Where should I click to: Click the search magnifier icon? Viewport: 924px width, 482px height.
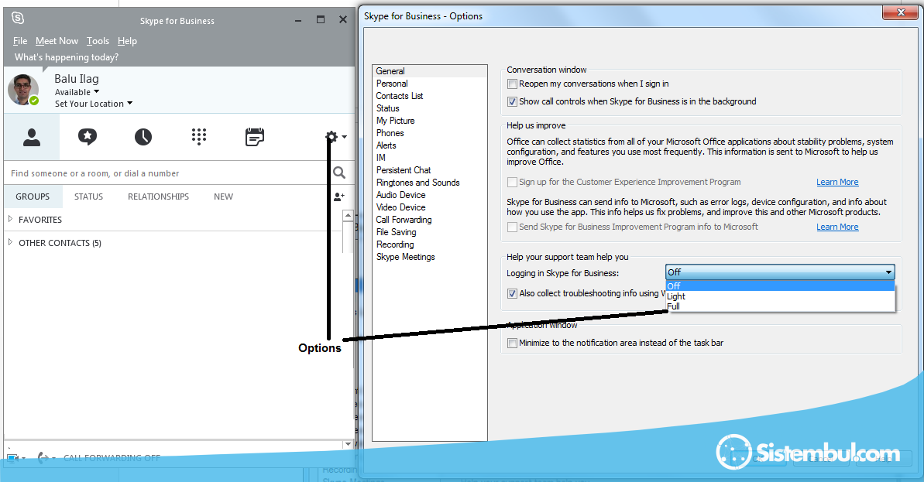click(338, 173)
